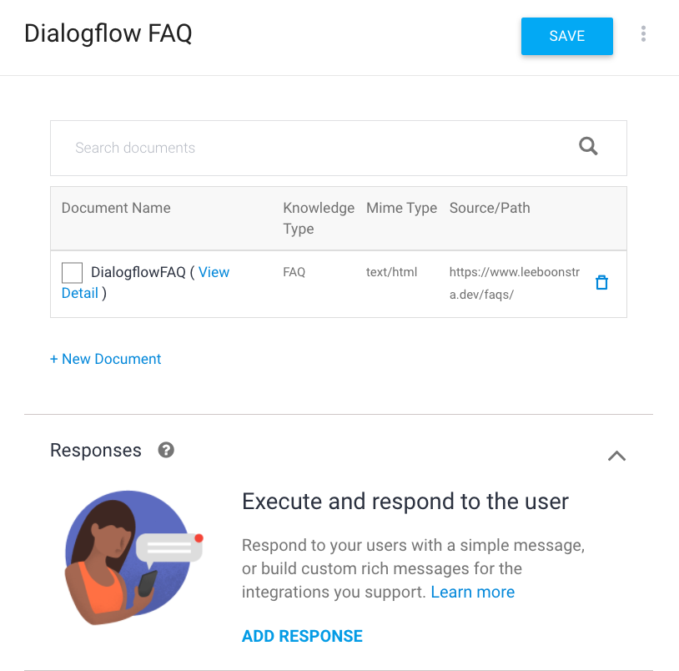Click ADD RESPONSE
This screenshot has height=671, width=679.
click(302, 636)
